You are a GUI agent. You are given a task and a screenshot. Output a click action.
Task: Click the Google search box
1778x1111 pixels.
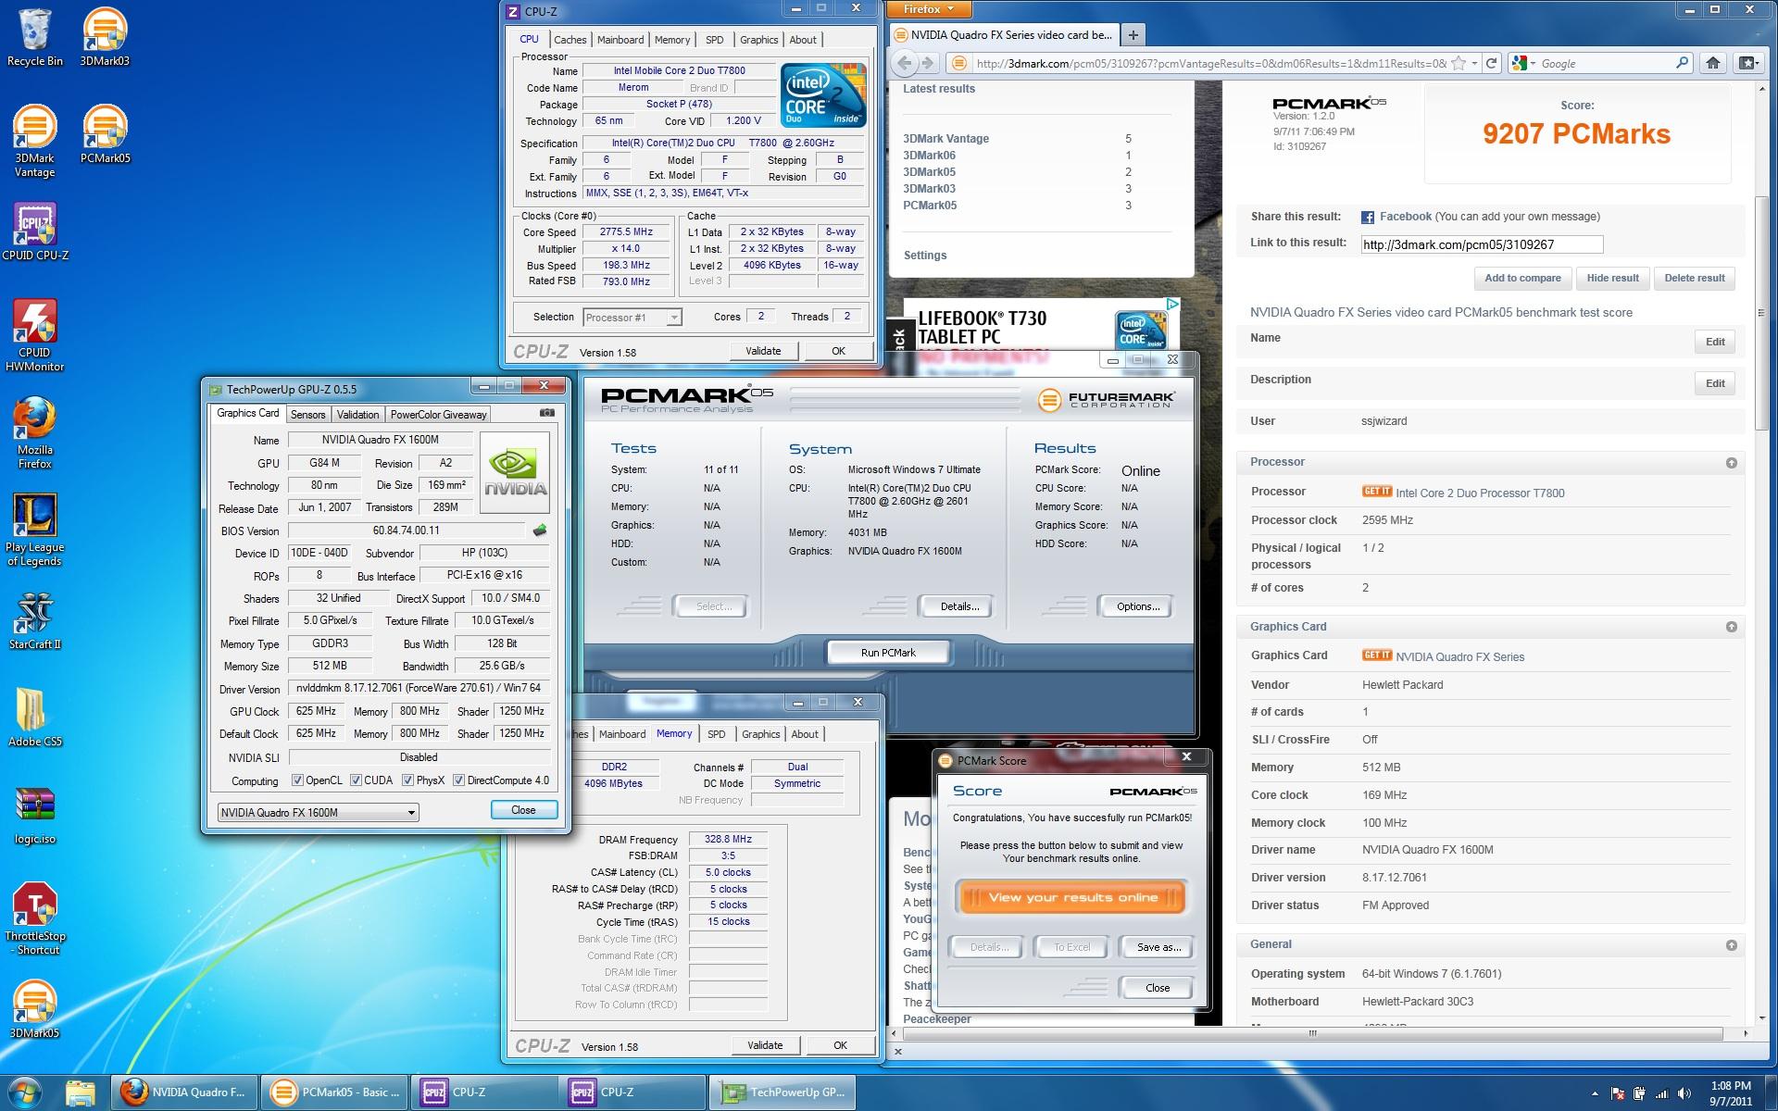point(1607,63)
